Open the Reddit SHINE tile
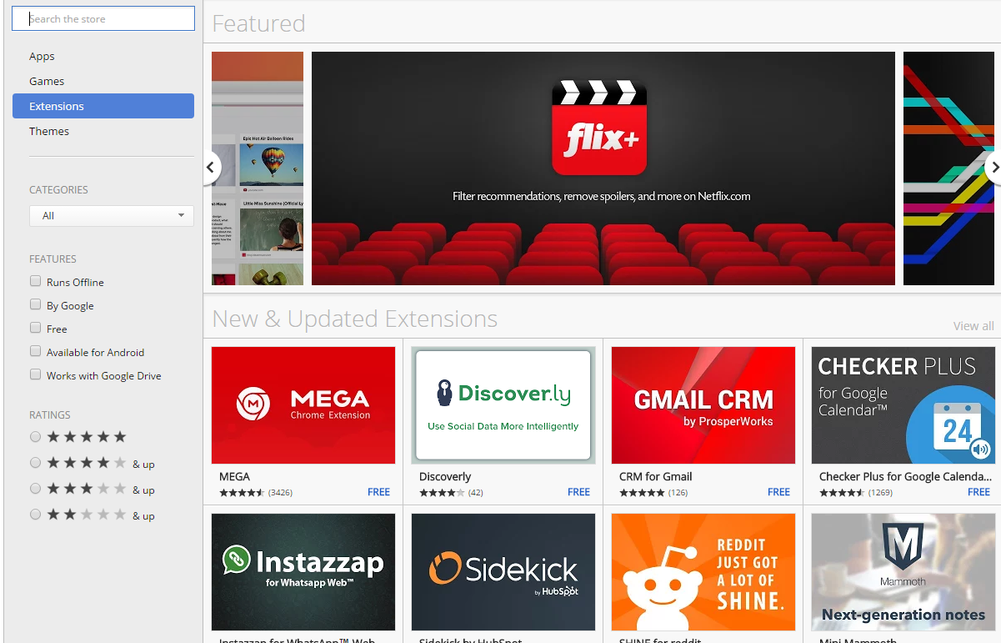This screenshot has width=1001, height=643. tap(703, 572)
